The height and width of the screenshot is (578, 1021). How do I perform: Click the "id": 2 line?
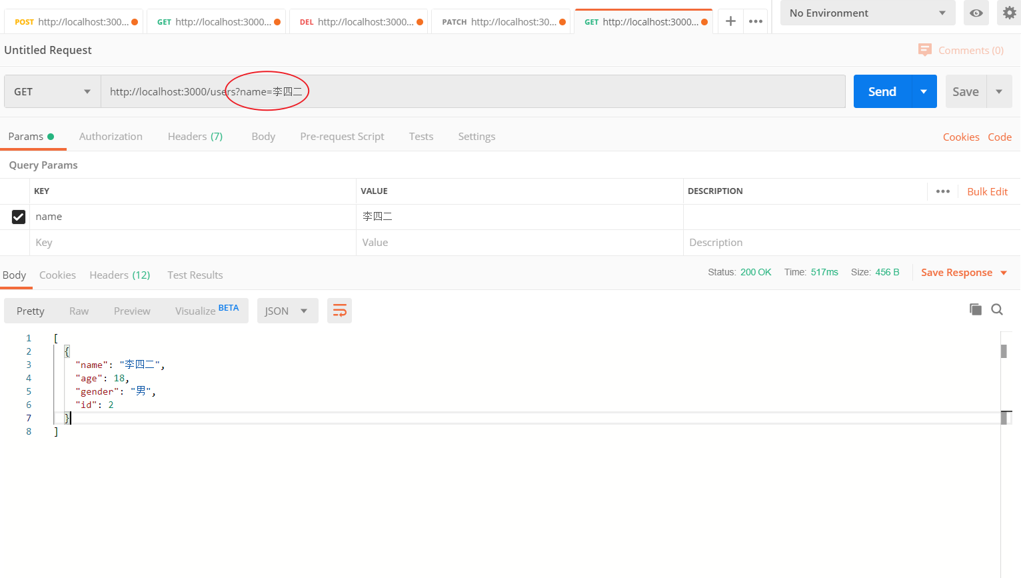click(x=95, y=405)
